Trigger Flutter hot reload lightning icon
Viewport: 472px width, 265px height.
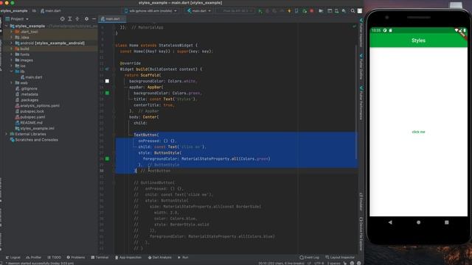tap(289, 11)
